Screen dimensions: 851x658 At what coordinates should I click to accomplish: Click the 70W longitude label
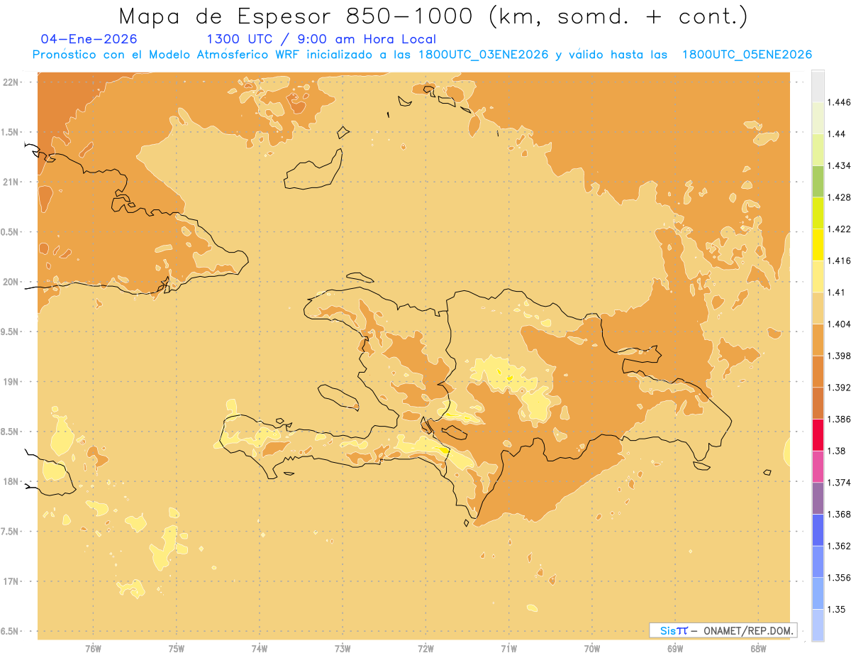pyautogui.click(x=592, y=649)
